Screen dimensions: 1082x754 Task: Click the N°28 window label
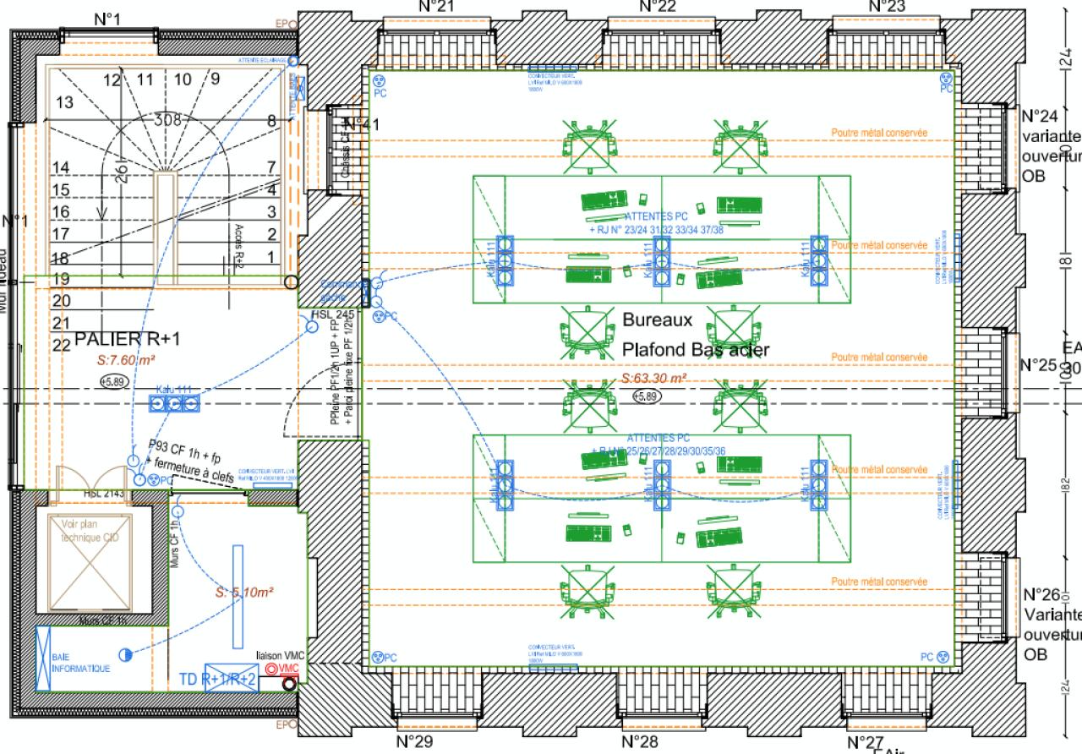(639, 742)
